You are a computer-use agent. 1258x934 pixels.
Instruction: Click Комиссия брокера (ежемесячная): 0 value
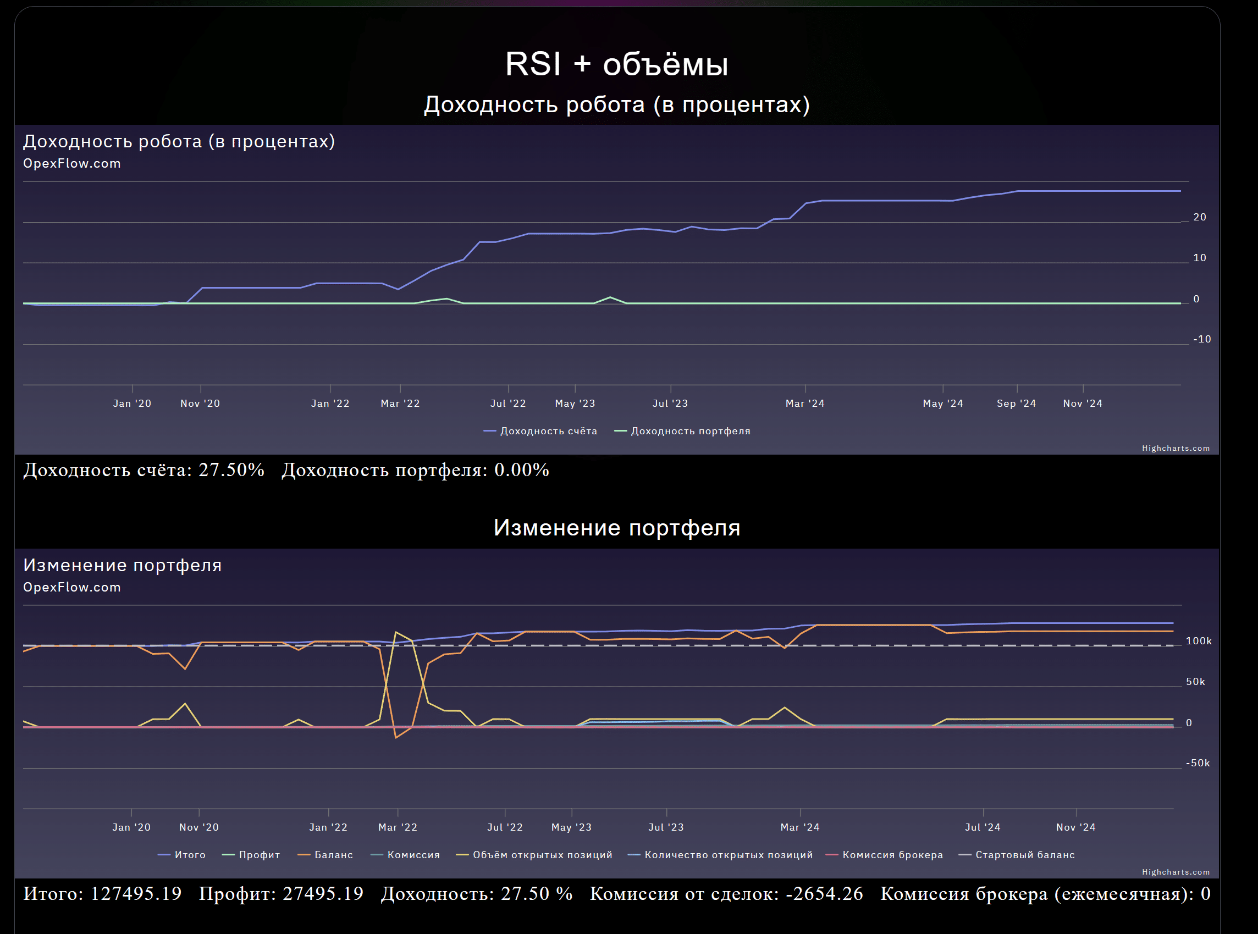click(1045, 894)
